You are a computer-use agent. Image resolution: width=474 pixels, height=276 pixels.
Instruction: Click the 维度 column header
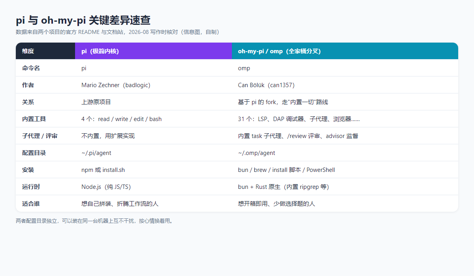[x=45, y=51]
